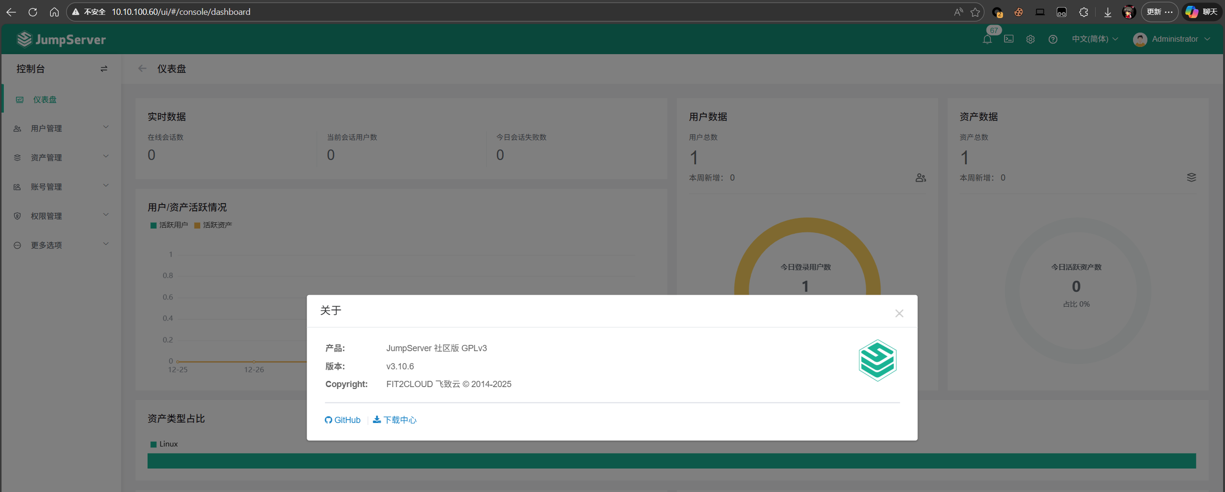Viewport: 1225px width, 492px height.
Task: Open the GitHub link in About dialog
Action: point(343,420)
